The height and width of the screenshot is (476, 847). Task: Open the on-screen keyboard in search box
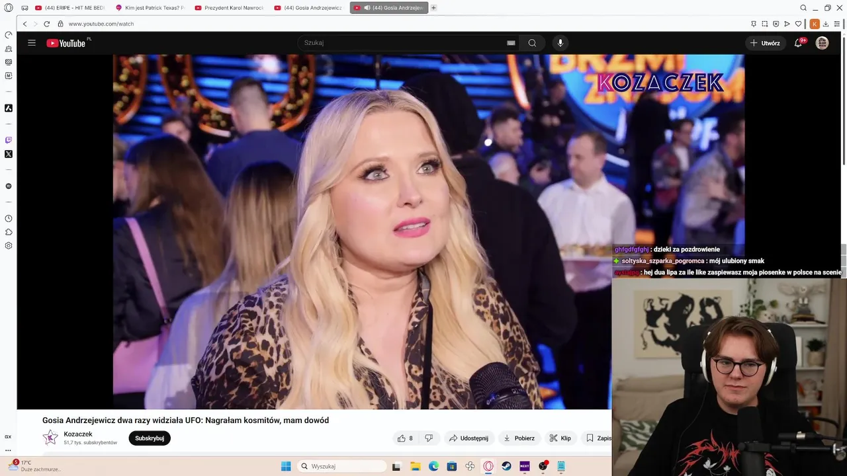(511, 43)
